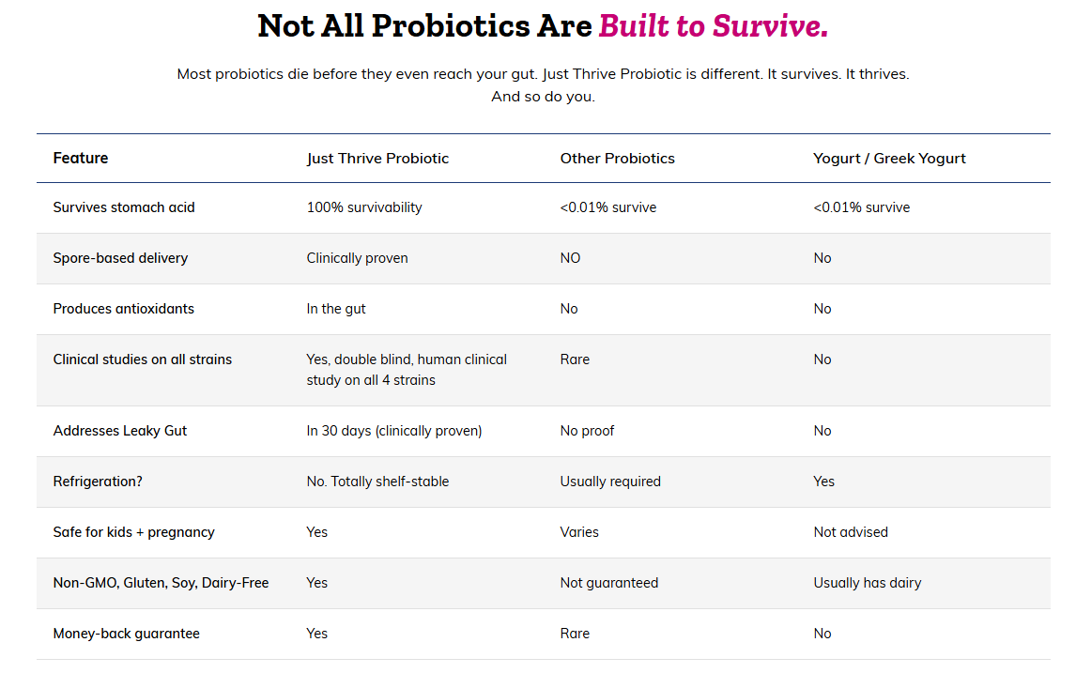Select 'Produces antioxidants' row label
Viewport: 1076px width, 673px height.
coord(124,309)
